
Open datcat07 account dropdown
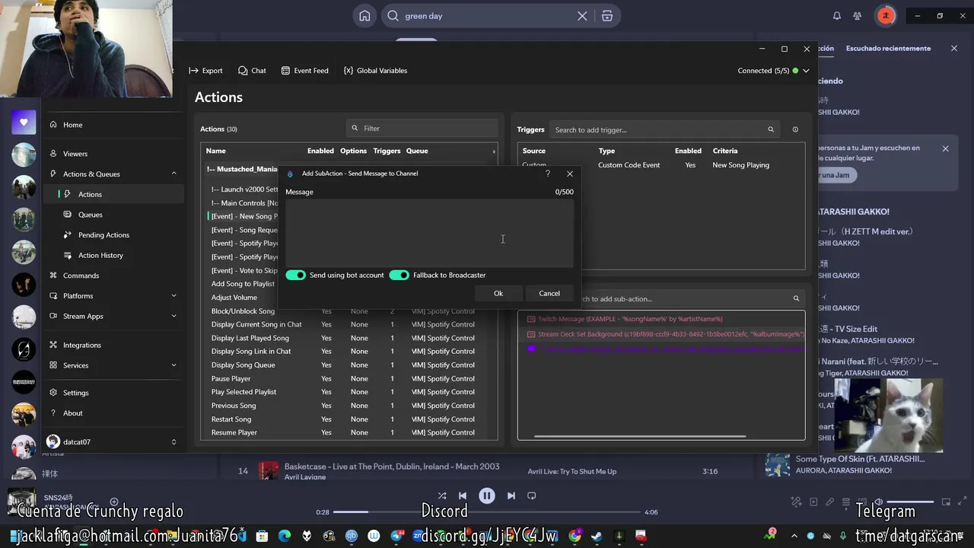pyautogui.click(x=113, y=441)
